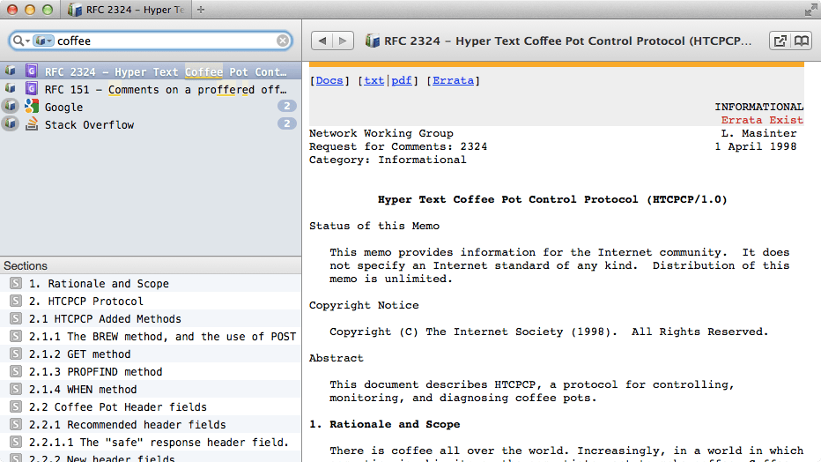Click the purple G icon beside RFC 151

tap(32, 88)
